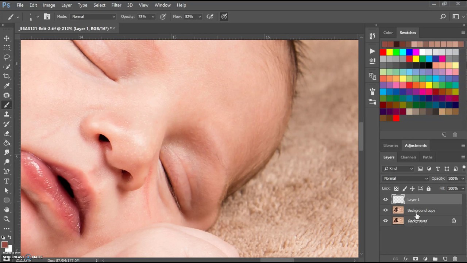This screenshot has width=467, height=263.
Task: Click Add layer style fx icon
Action: click(x=405, y=259)
